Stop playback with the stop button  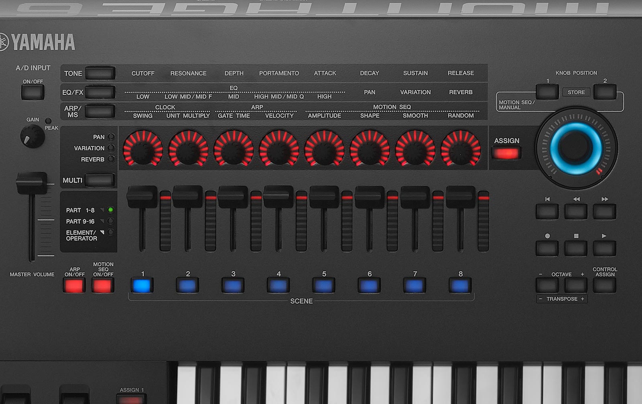coord(576,248)
